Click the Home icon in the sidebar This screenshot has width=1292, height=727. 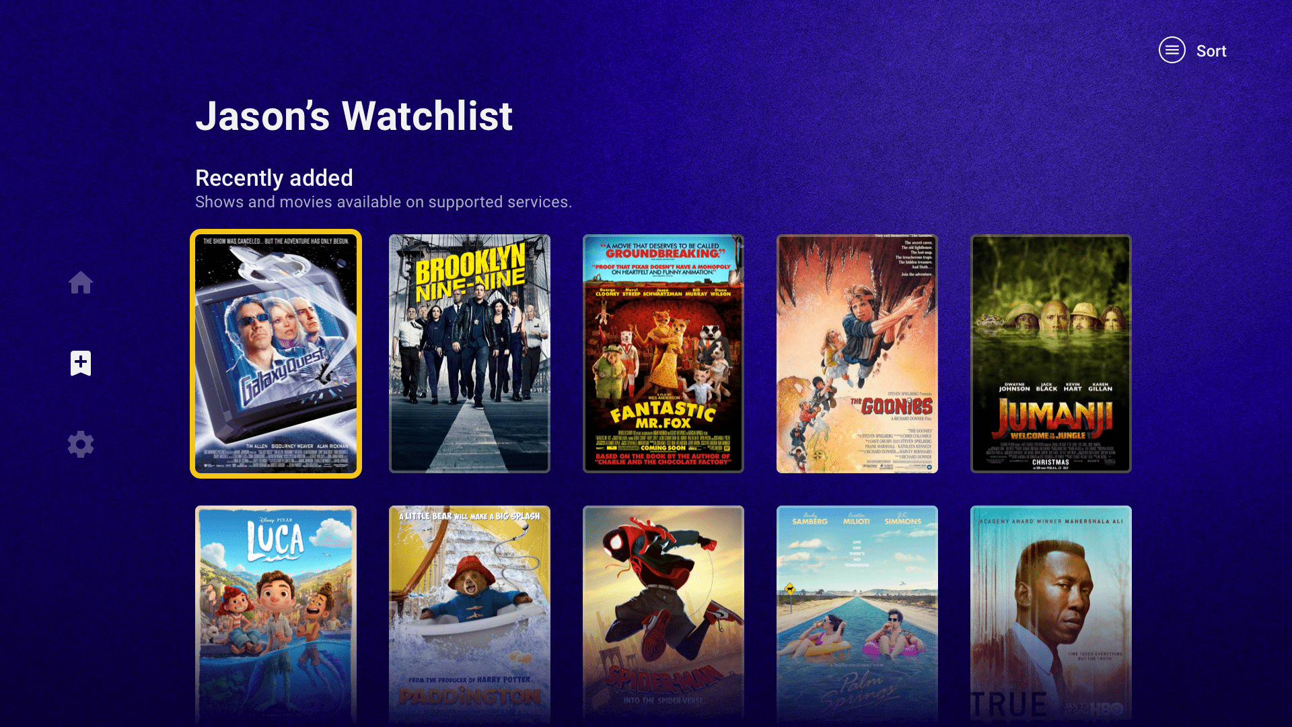pos(80,282)
